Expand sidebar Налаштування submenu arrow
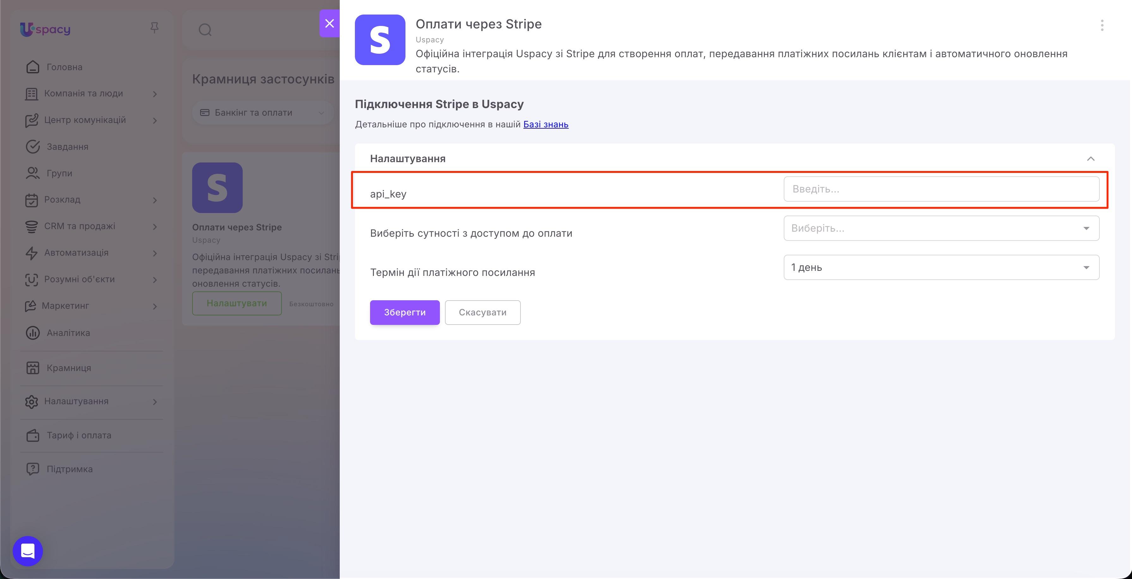Viewport: 1132px width, 579px height. pyautogui.click(x=155, y=402)
